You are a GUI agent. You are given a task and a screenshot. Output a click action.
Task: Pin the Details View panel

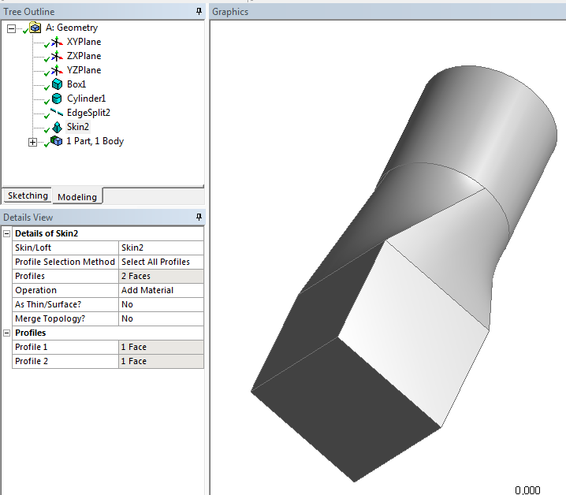click(199, 217)
